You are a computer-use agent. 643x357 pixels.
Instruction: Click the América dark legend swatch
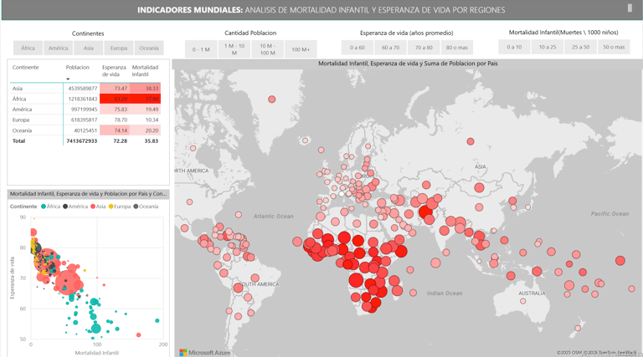click(x=65, y=207)
